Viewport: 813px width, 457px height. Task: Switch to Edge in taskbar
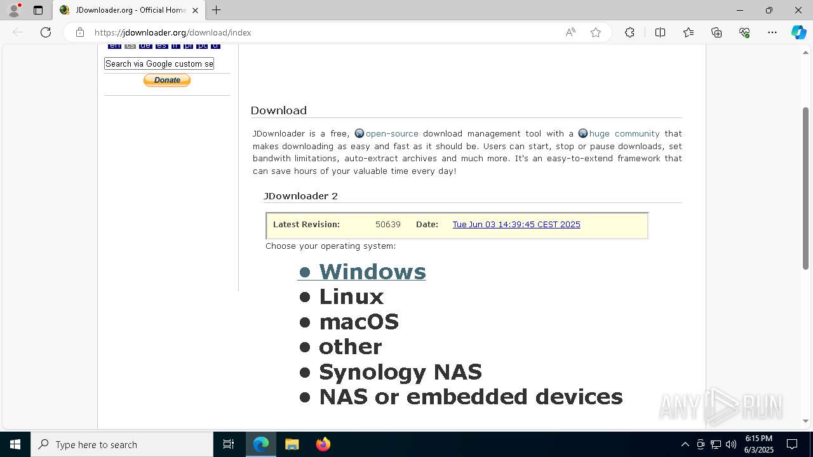click(x=261, y=444)
